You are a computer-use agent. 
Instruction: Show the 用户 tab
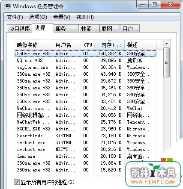click(130, 29)
